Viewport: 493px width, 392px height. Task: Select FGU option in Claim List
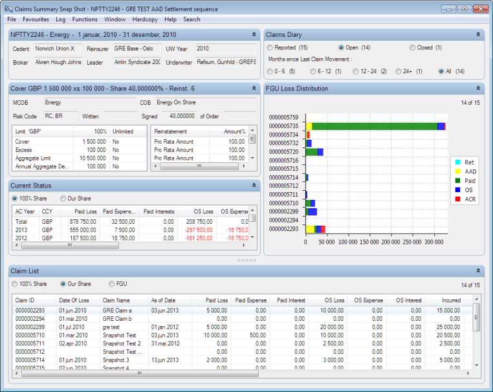pos(111,284)
